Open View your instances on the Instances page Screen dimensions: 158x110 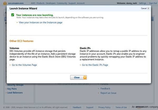pos(41,23)
